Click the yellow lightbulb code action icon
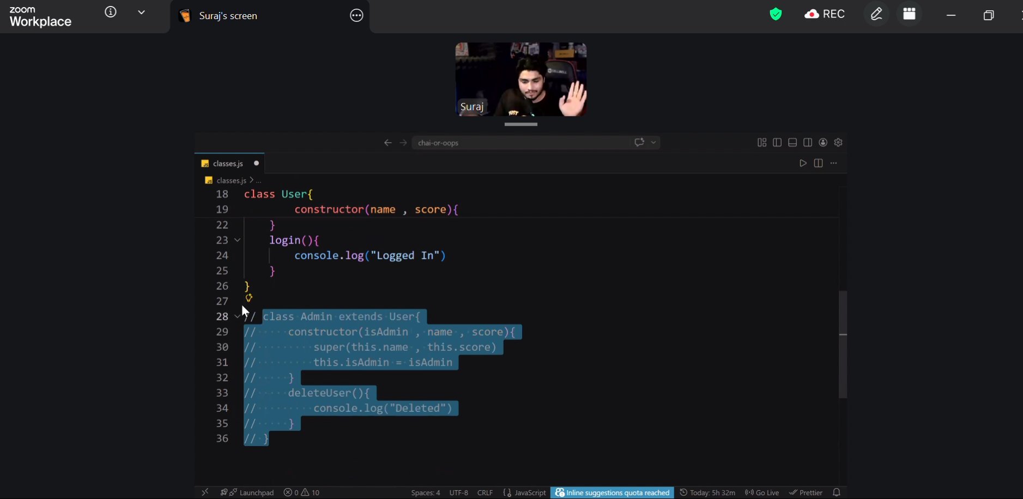 point(249,298)
